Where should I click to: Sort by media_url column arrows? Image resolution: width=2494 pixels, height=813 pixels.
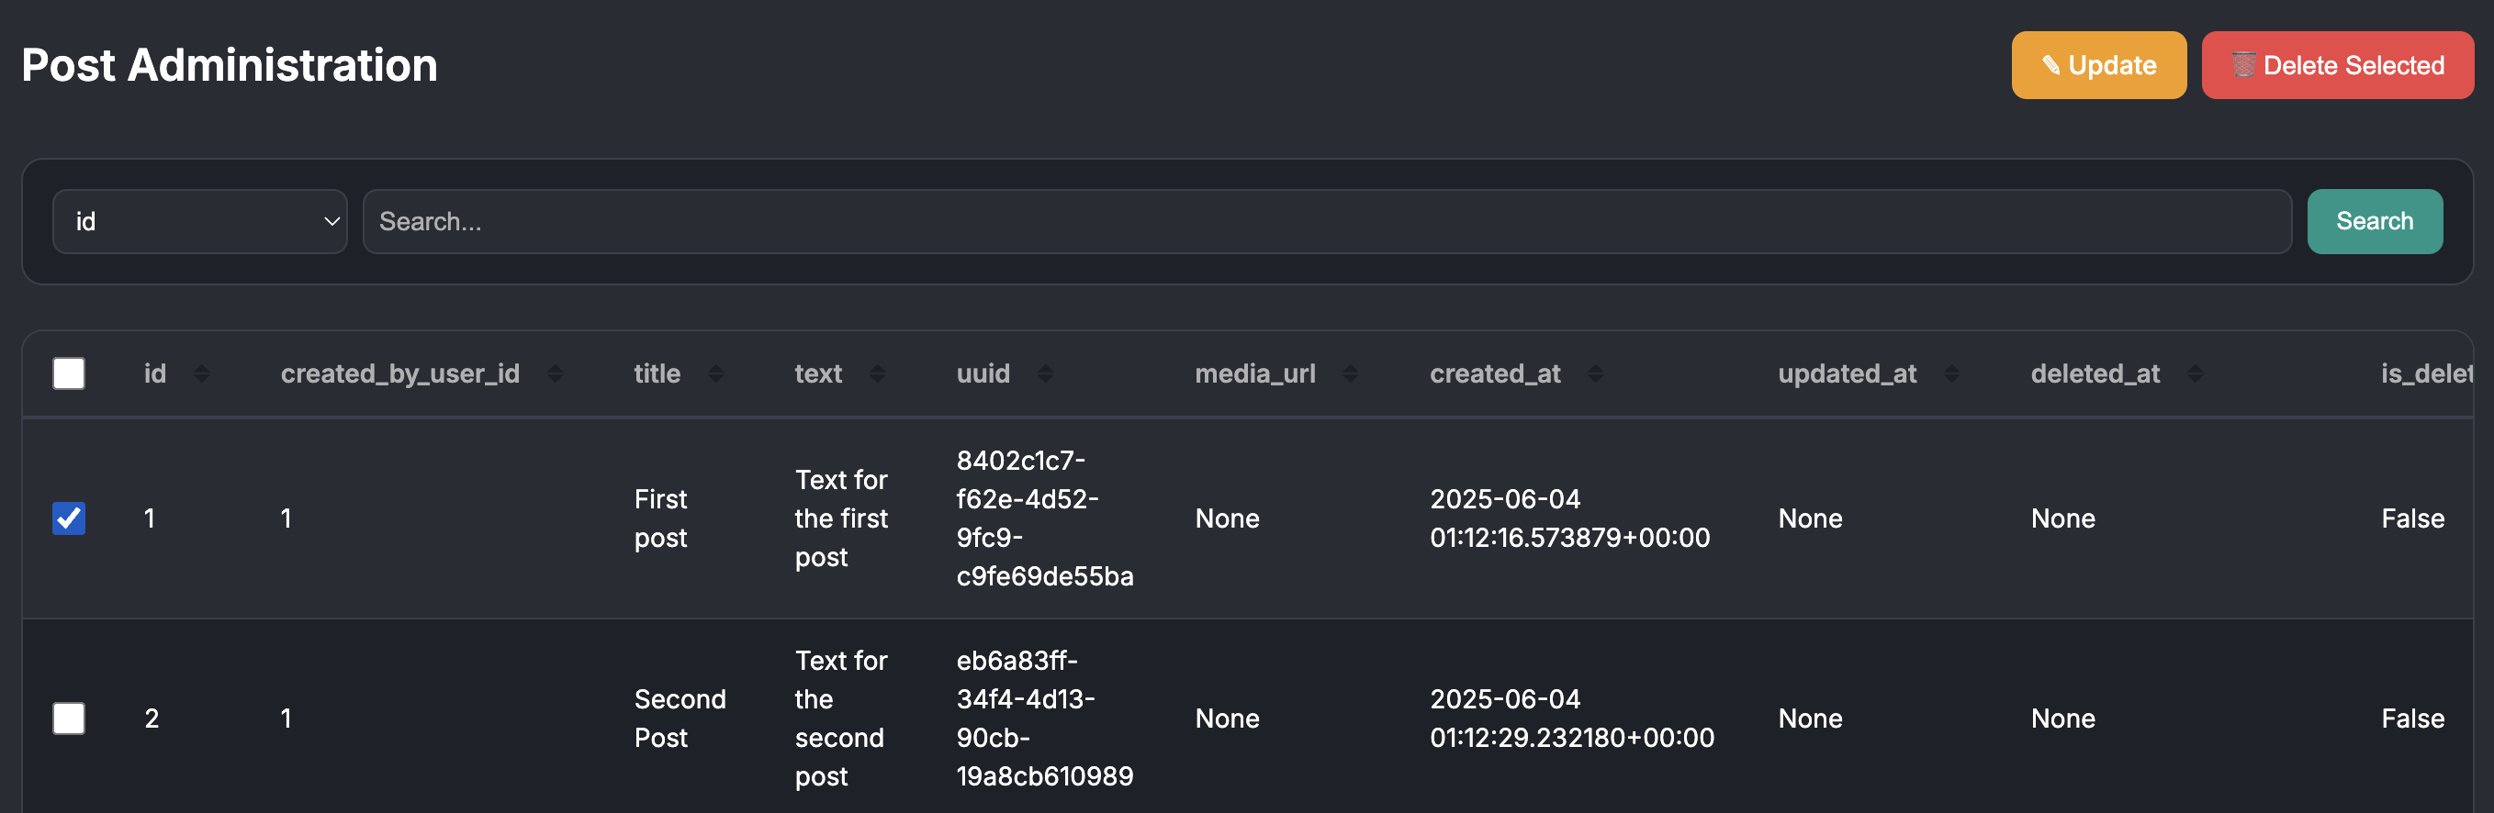[1350, 373]
